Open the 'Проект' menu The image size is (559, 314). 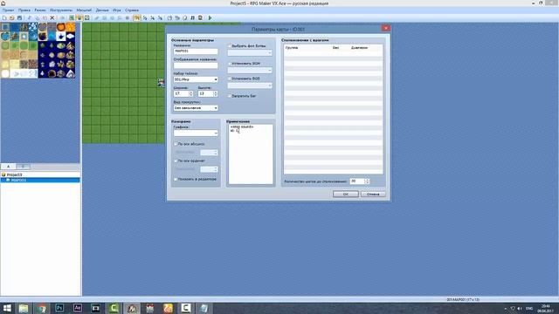(8, 10)
